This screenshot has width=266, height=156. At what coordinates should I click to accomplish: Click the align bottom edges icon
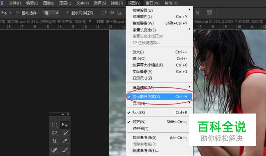point(119,13)
